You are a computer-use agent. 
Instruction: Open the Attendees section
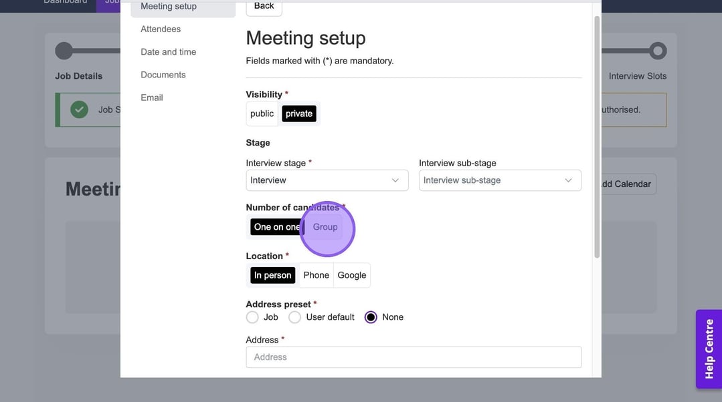161,29
